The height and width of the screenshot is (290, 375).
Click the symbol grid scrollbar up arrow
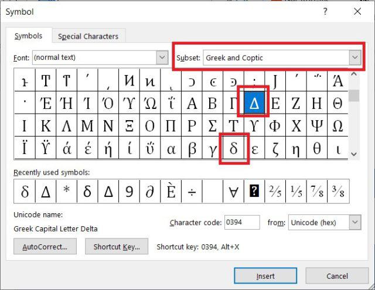(x=354, y=74)
